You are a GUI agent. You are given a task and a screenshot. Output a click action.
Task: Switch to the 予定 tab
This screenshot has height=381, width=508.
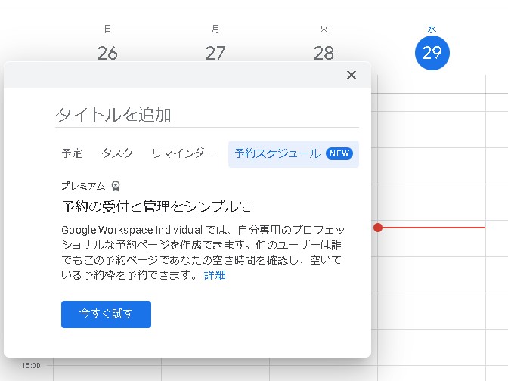click(72, 153)
